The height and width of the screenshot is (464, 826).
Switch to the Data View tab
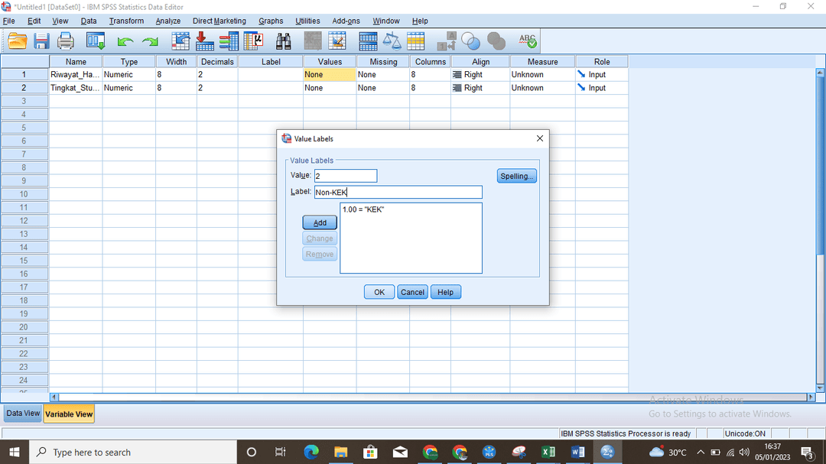coord(23,414)
